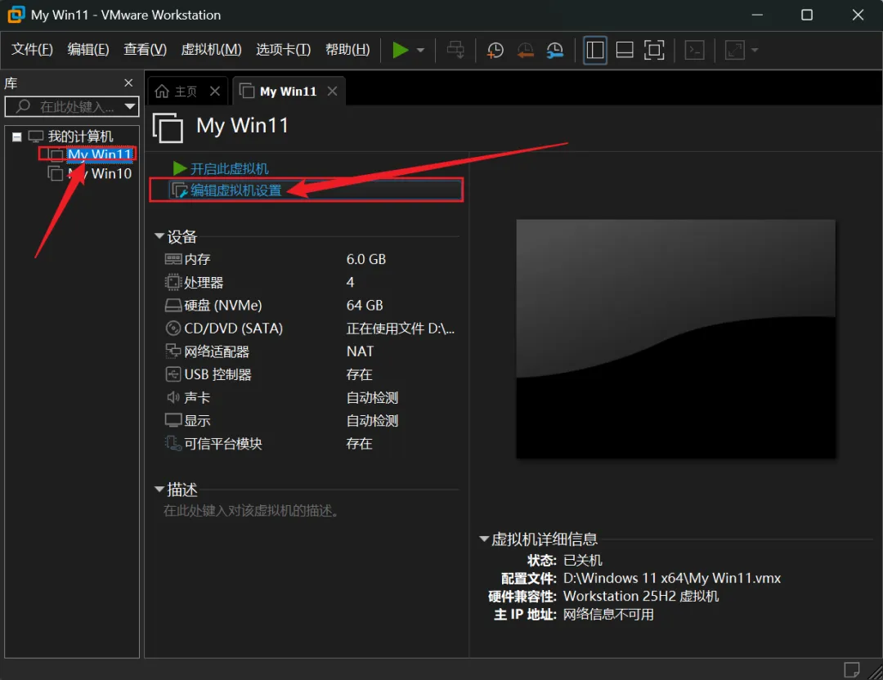Click the 显示 display device row
This screenshot has width=883, height=680.
pos(311,420)
